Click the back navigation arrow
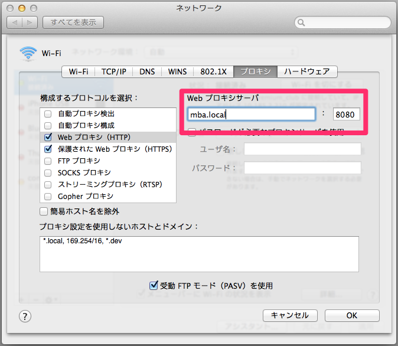The height and width of the screenshot is (346, 398). tap(14, 22)
